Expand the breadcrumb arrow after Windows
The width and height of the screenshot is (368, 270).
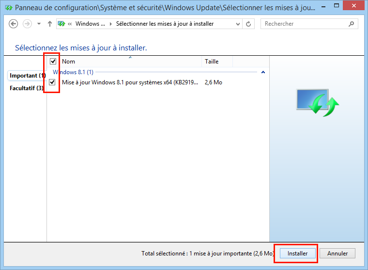pos(110,24)
